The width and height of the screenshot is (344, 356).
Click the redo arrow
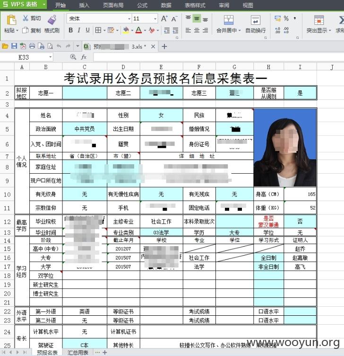pyautogui.click(x=68, y=46)
